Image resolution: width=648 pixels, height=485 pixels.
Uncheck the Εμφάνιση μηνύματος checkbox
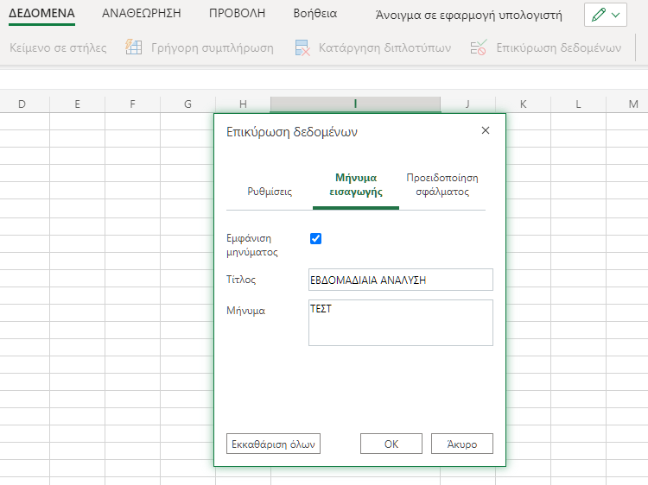(315, 238)
